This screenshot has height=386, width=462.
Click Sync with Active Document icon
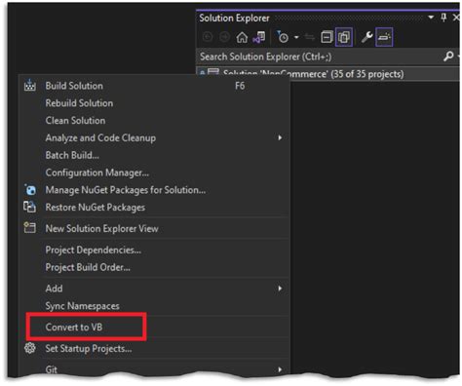coord(309,37)
